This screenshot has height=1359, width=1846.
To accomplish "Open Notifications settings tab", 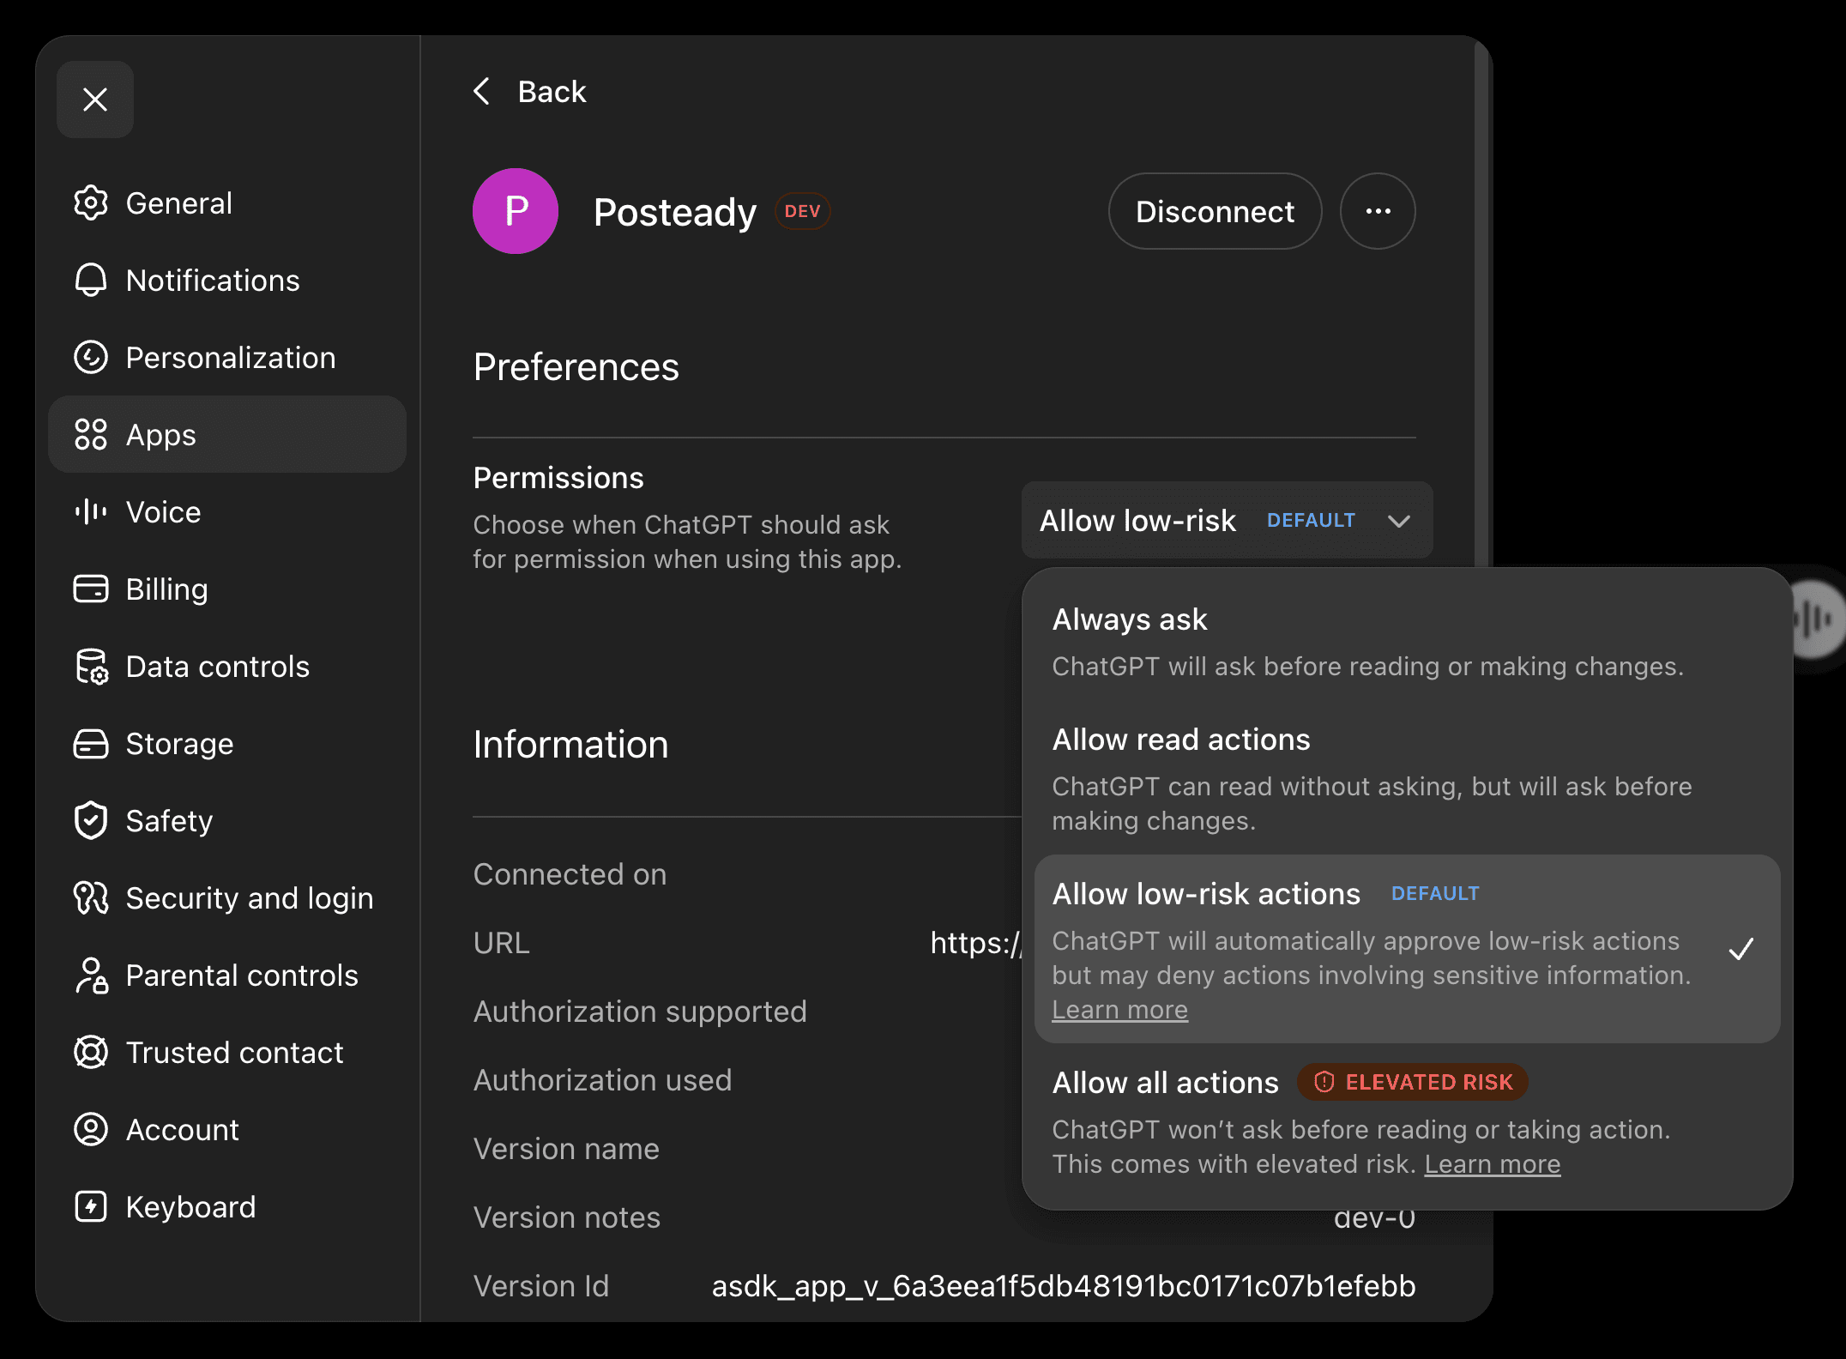I will (x=227, y=281).
